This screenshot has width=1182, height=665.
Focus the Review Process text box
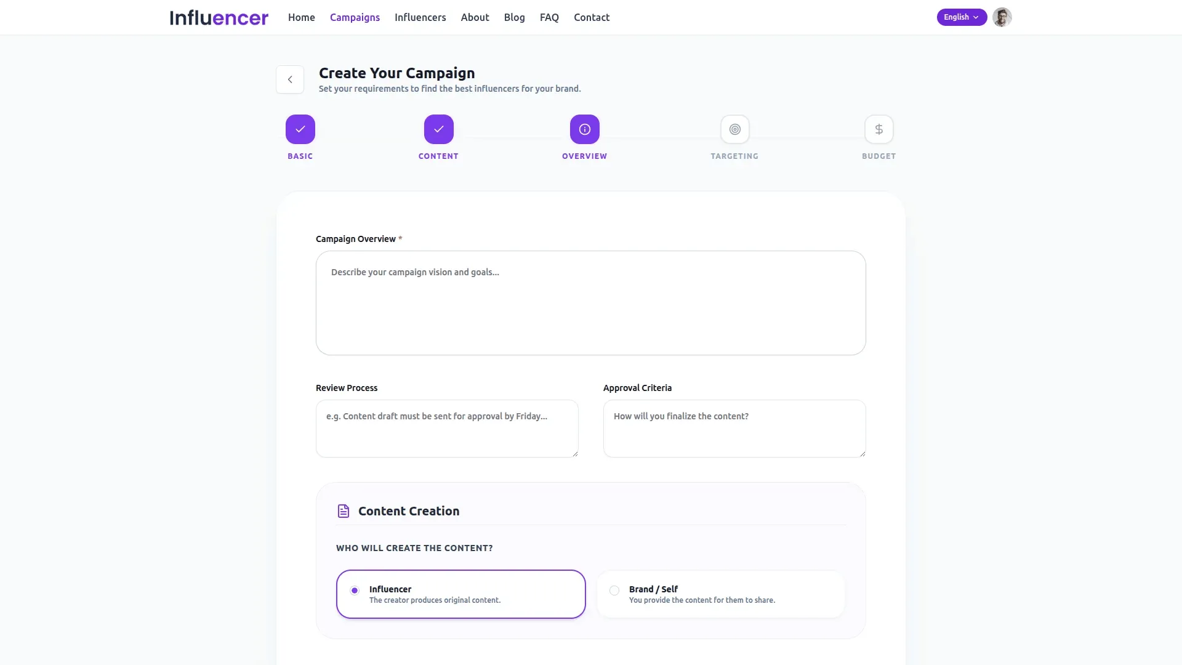(x=447, y=429)
